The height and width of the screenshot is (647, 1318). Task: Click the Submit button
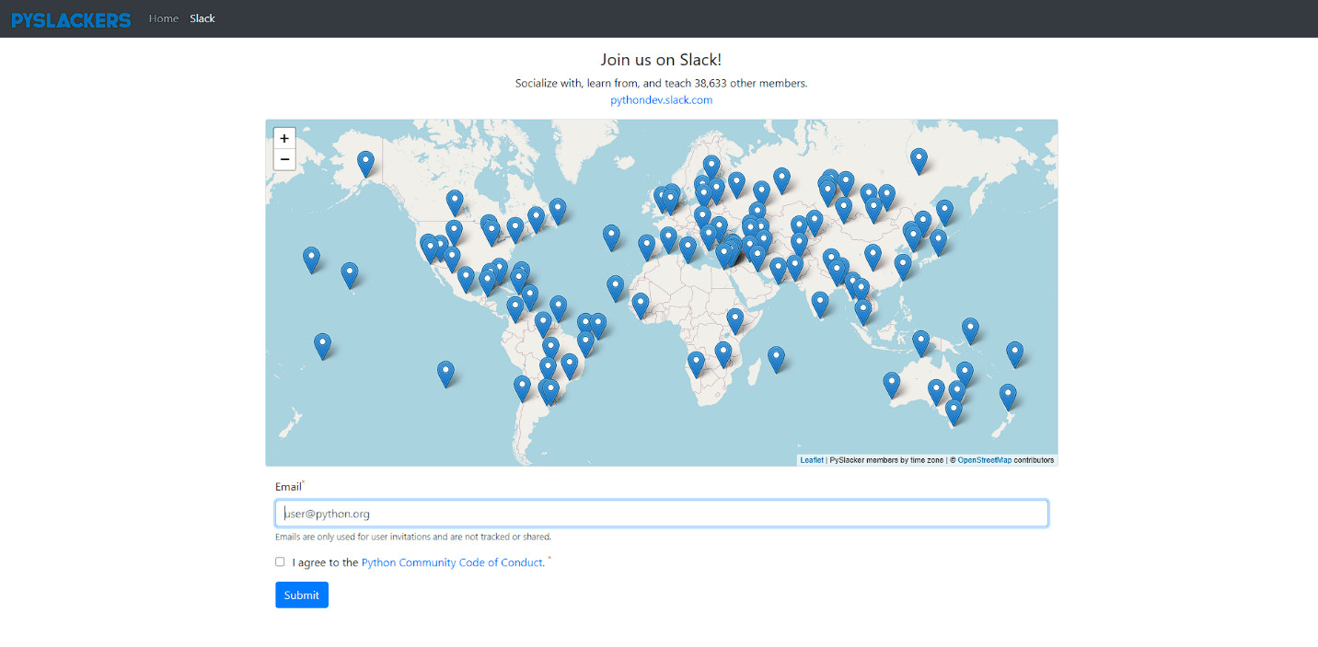tap(301, 595)
